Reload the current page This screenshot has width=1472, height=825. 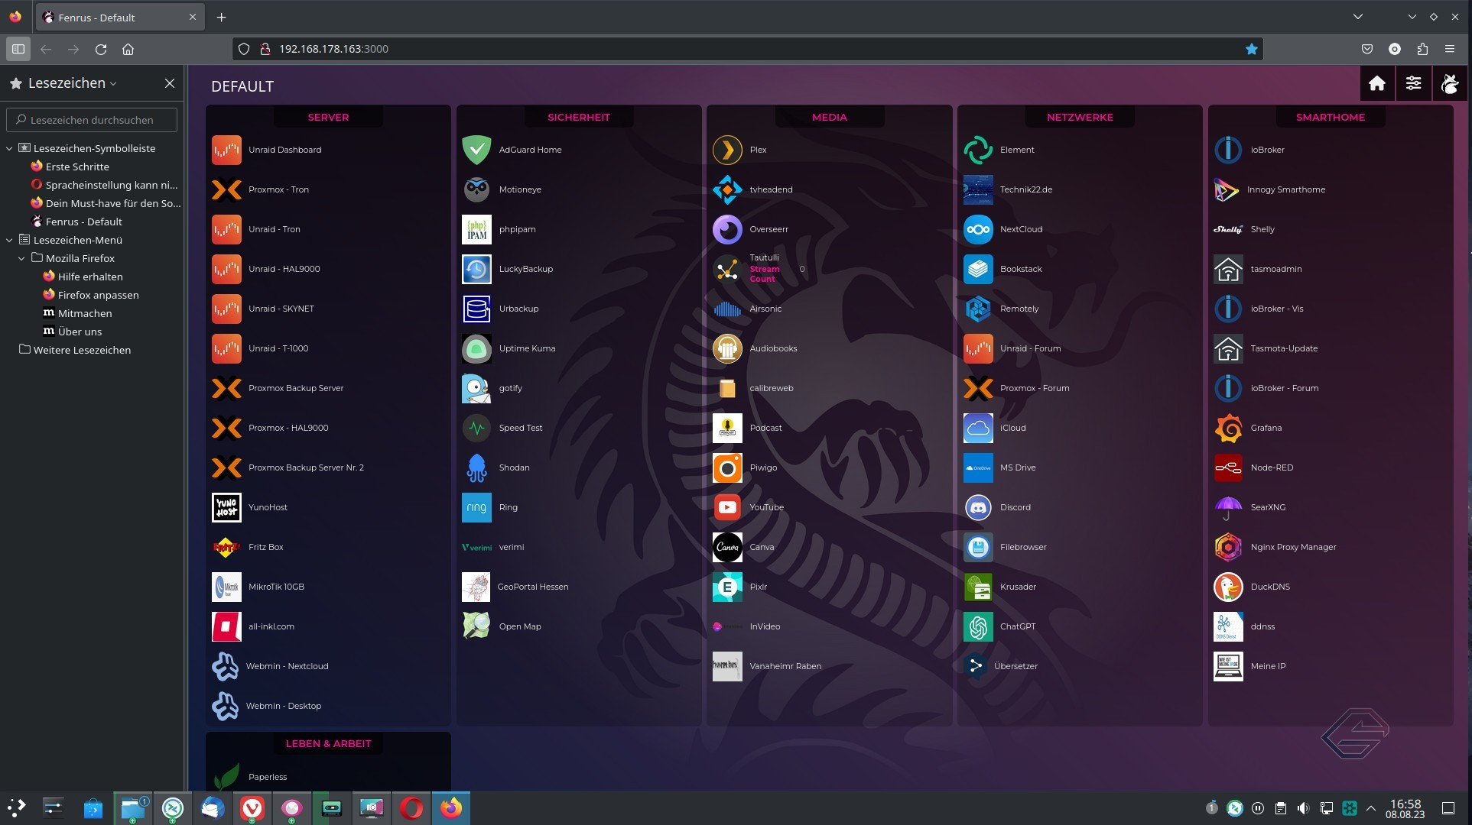click(100, 49)
